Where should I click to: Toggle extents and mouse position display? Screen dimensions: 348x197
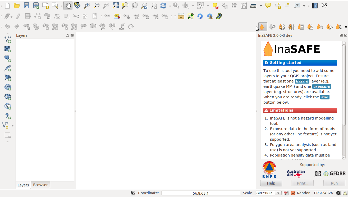tap(133, 193)
